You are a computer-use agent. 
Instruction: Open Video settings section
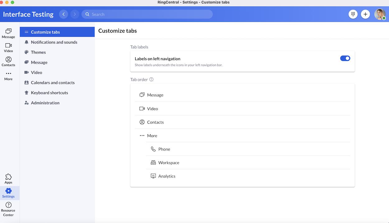point(57,73)
